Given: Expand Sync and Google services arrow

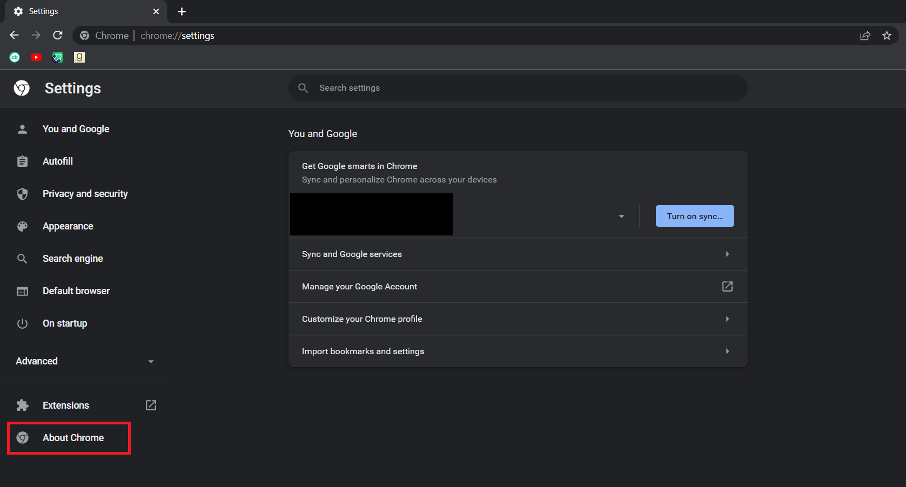Looking at the screenshot, I should (x=727, y=254).
